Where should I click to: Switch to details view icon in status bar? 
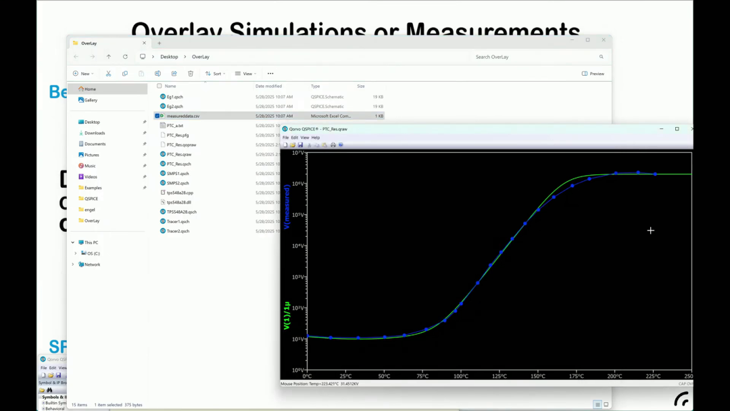pos(598,404)
